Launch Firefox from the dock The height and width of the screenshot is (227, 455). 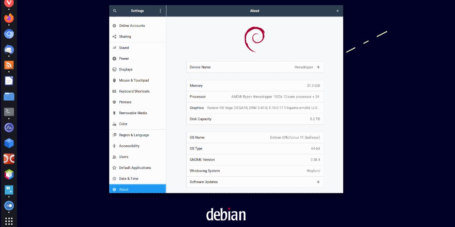pos(9,18)
